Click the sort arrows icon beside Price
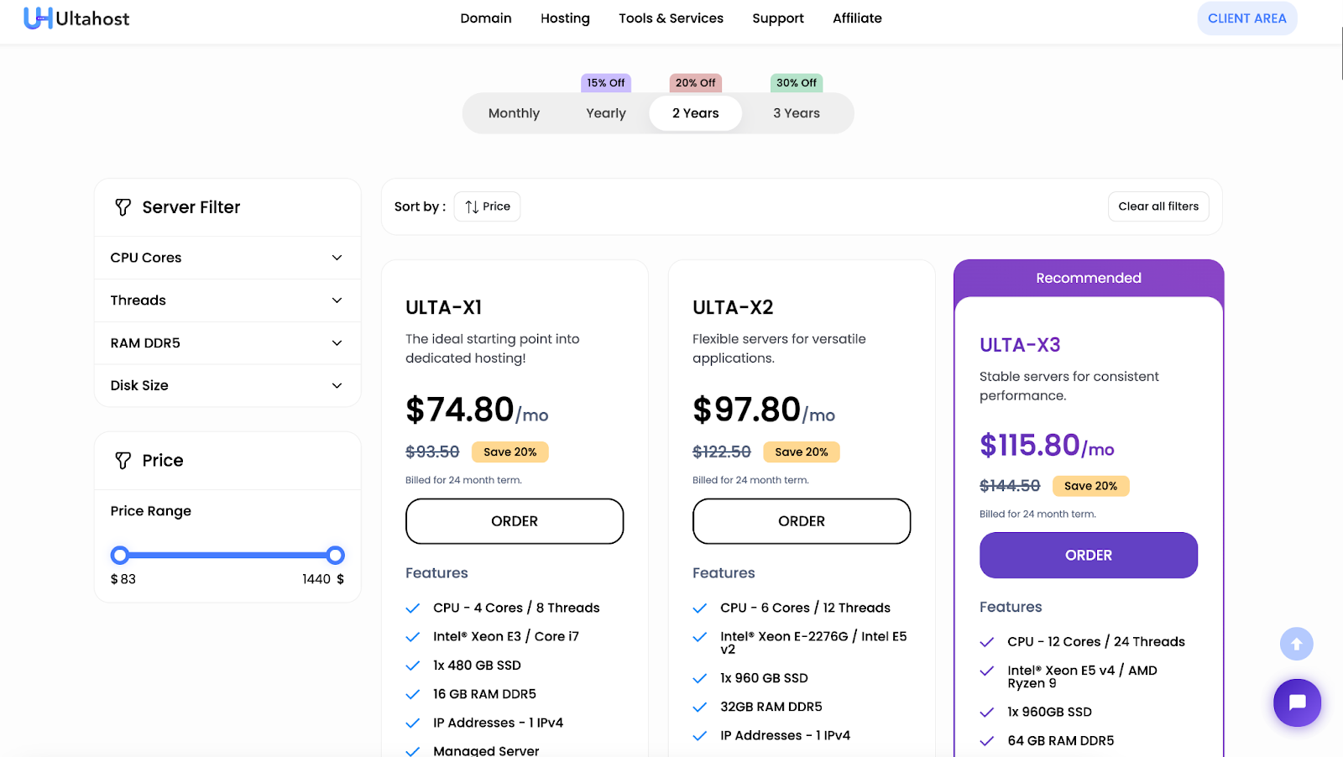This screenshot has width=1343, height=757. pos(472,206)
